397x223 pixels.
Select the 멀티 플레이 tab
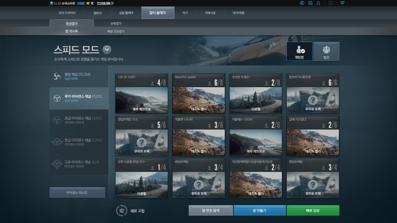(158, 13)
